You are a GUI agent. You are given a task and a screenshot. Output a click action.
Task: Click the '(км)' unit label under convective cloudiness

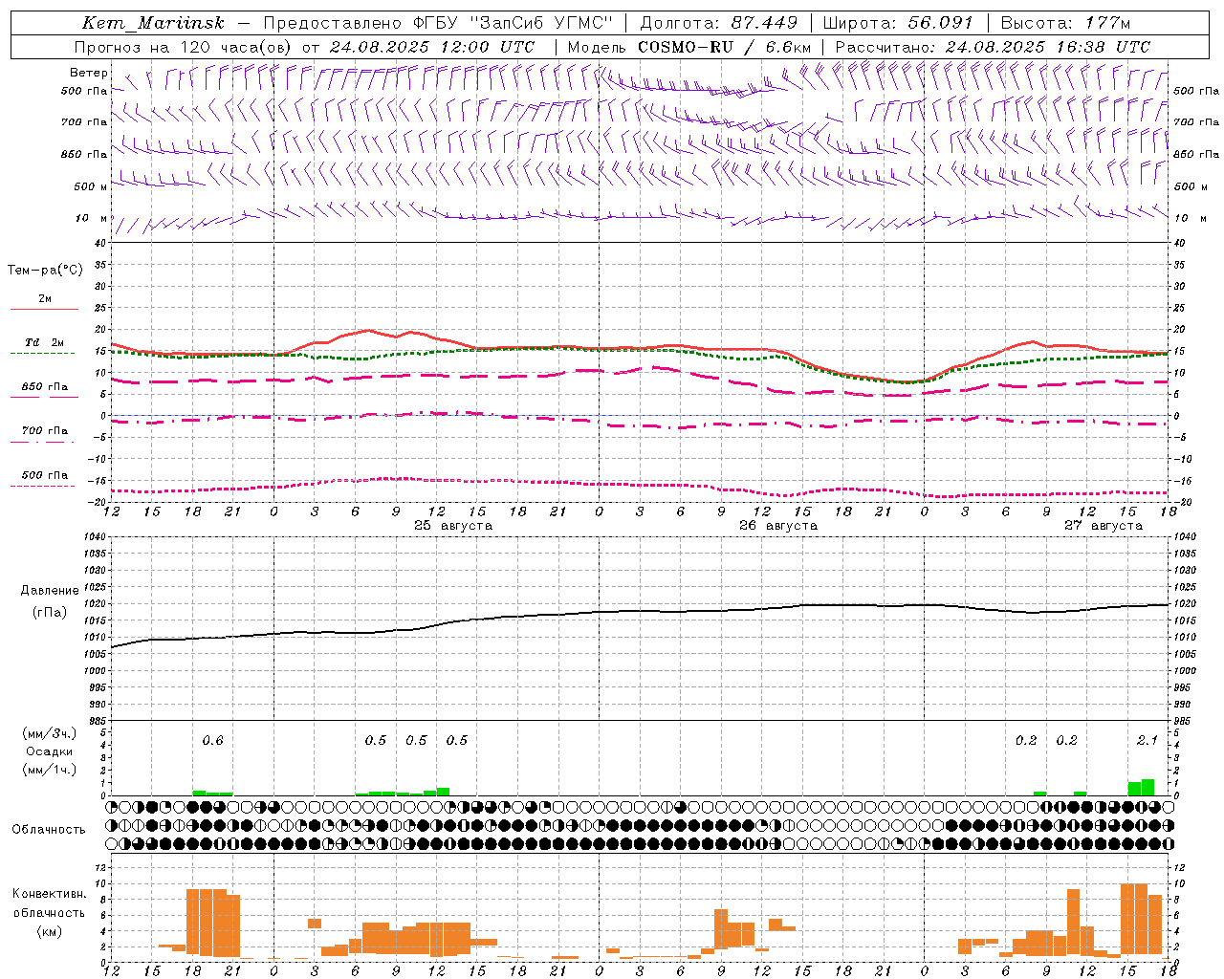49,931
